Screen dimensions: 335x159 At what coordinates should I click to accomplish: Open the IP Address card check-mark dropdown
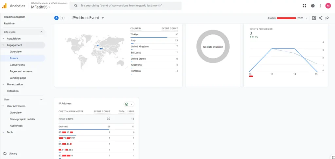point(129,104)
